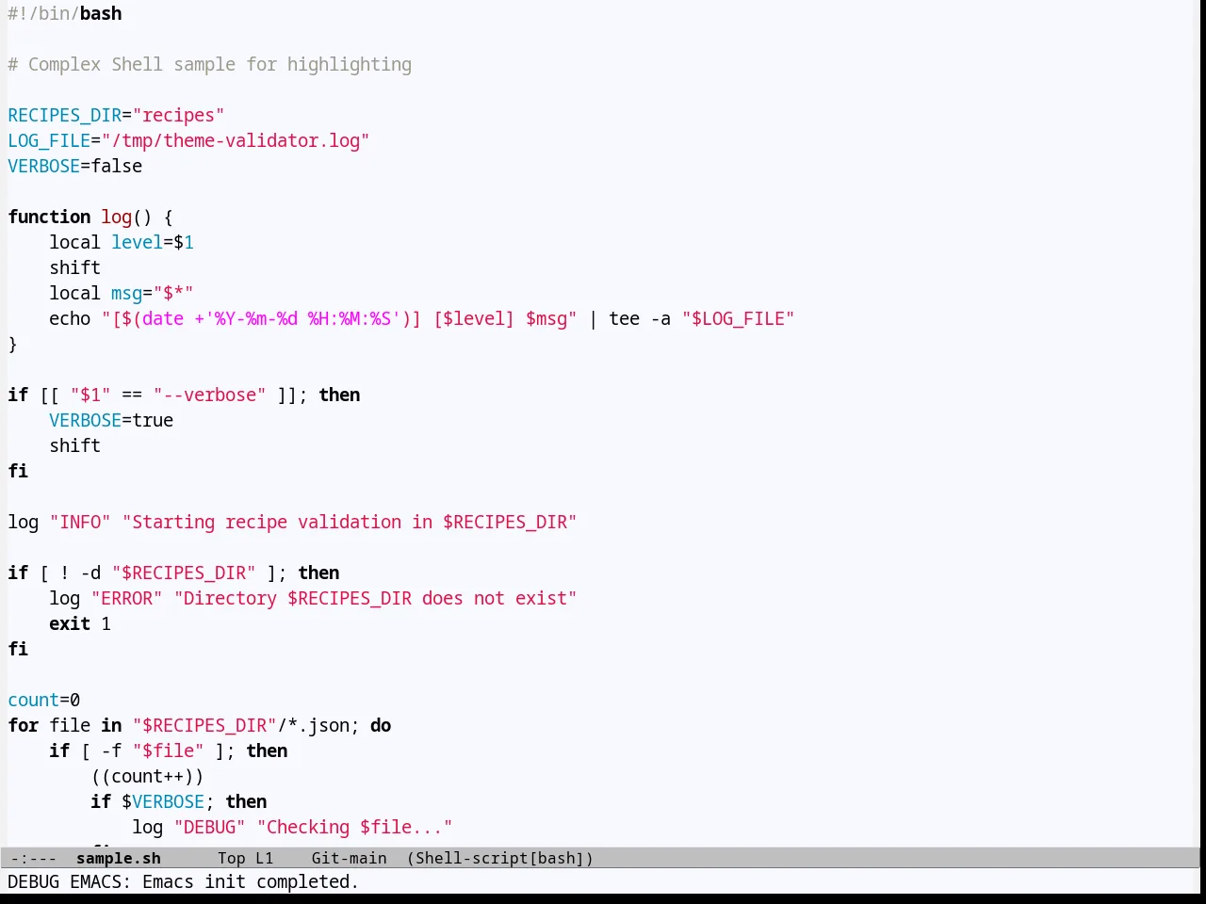Screen dimensions: 1206x904
Task: Click the 'local msg="$*"' line
Action: pyautogui.click(x=122, y=293)
